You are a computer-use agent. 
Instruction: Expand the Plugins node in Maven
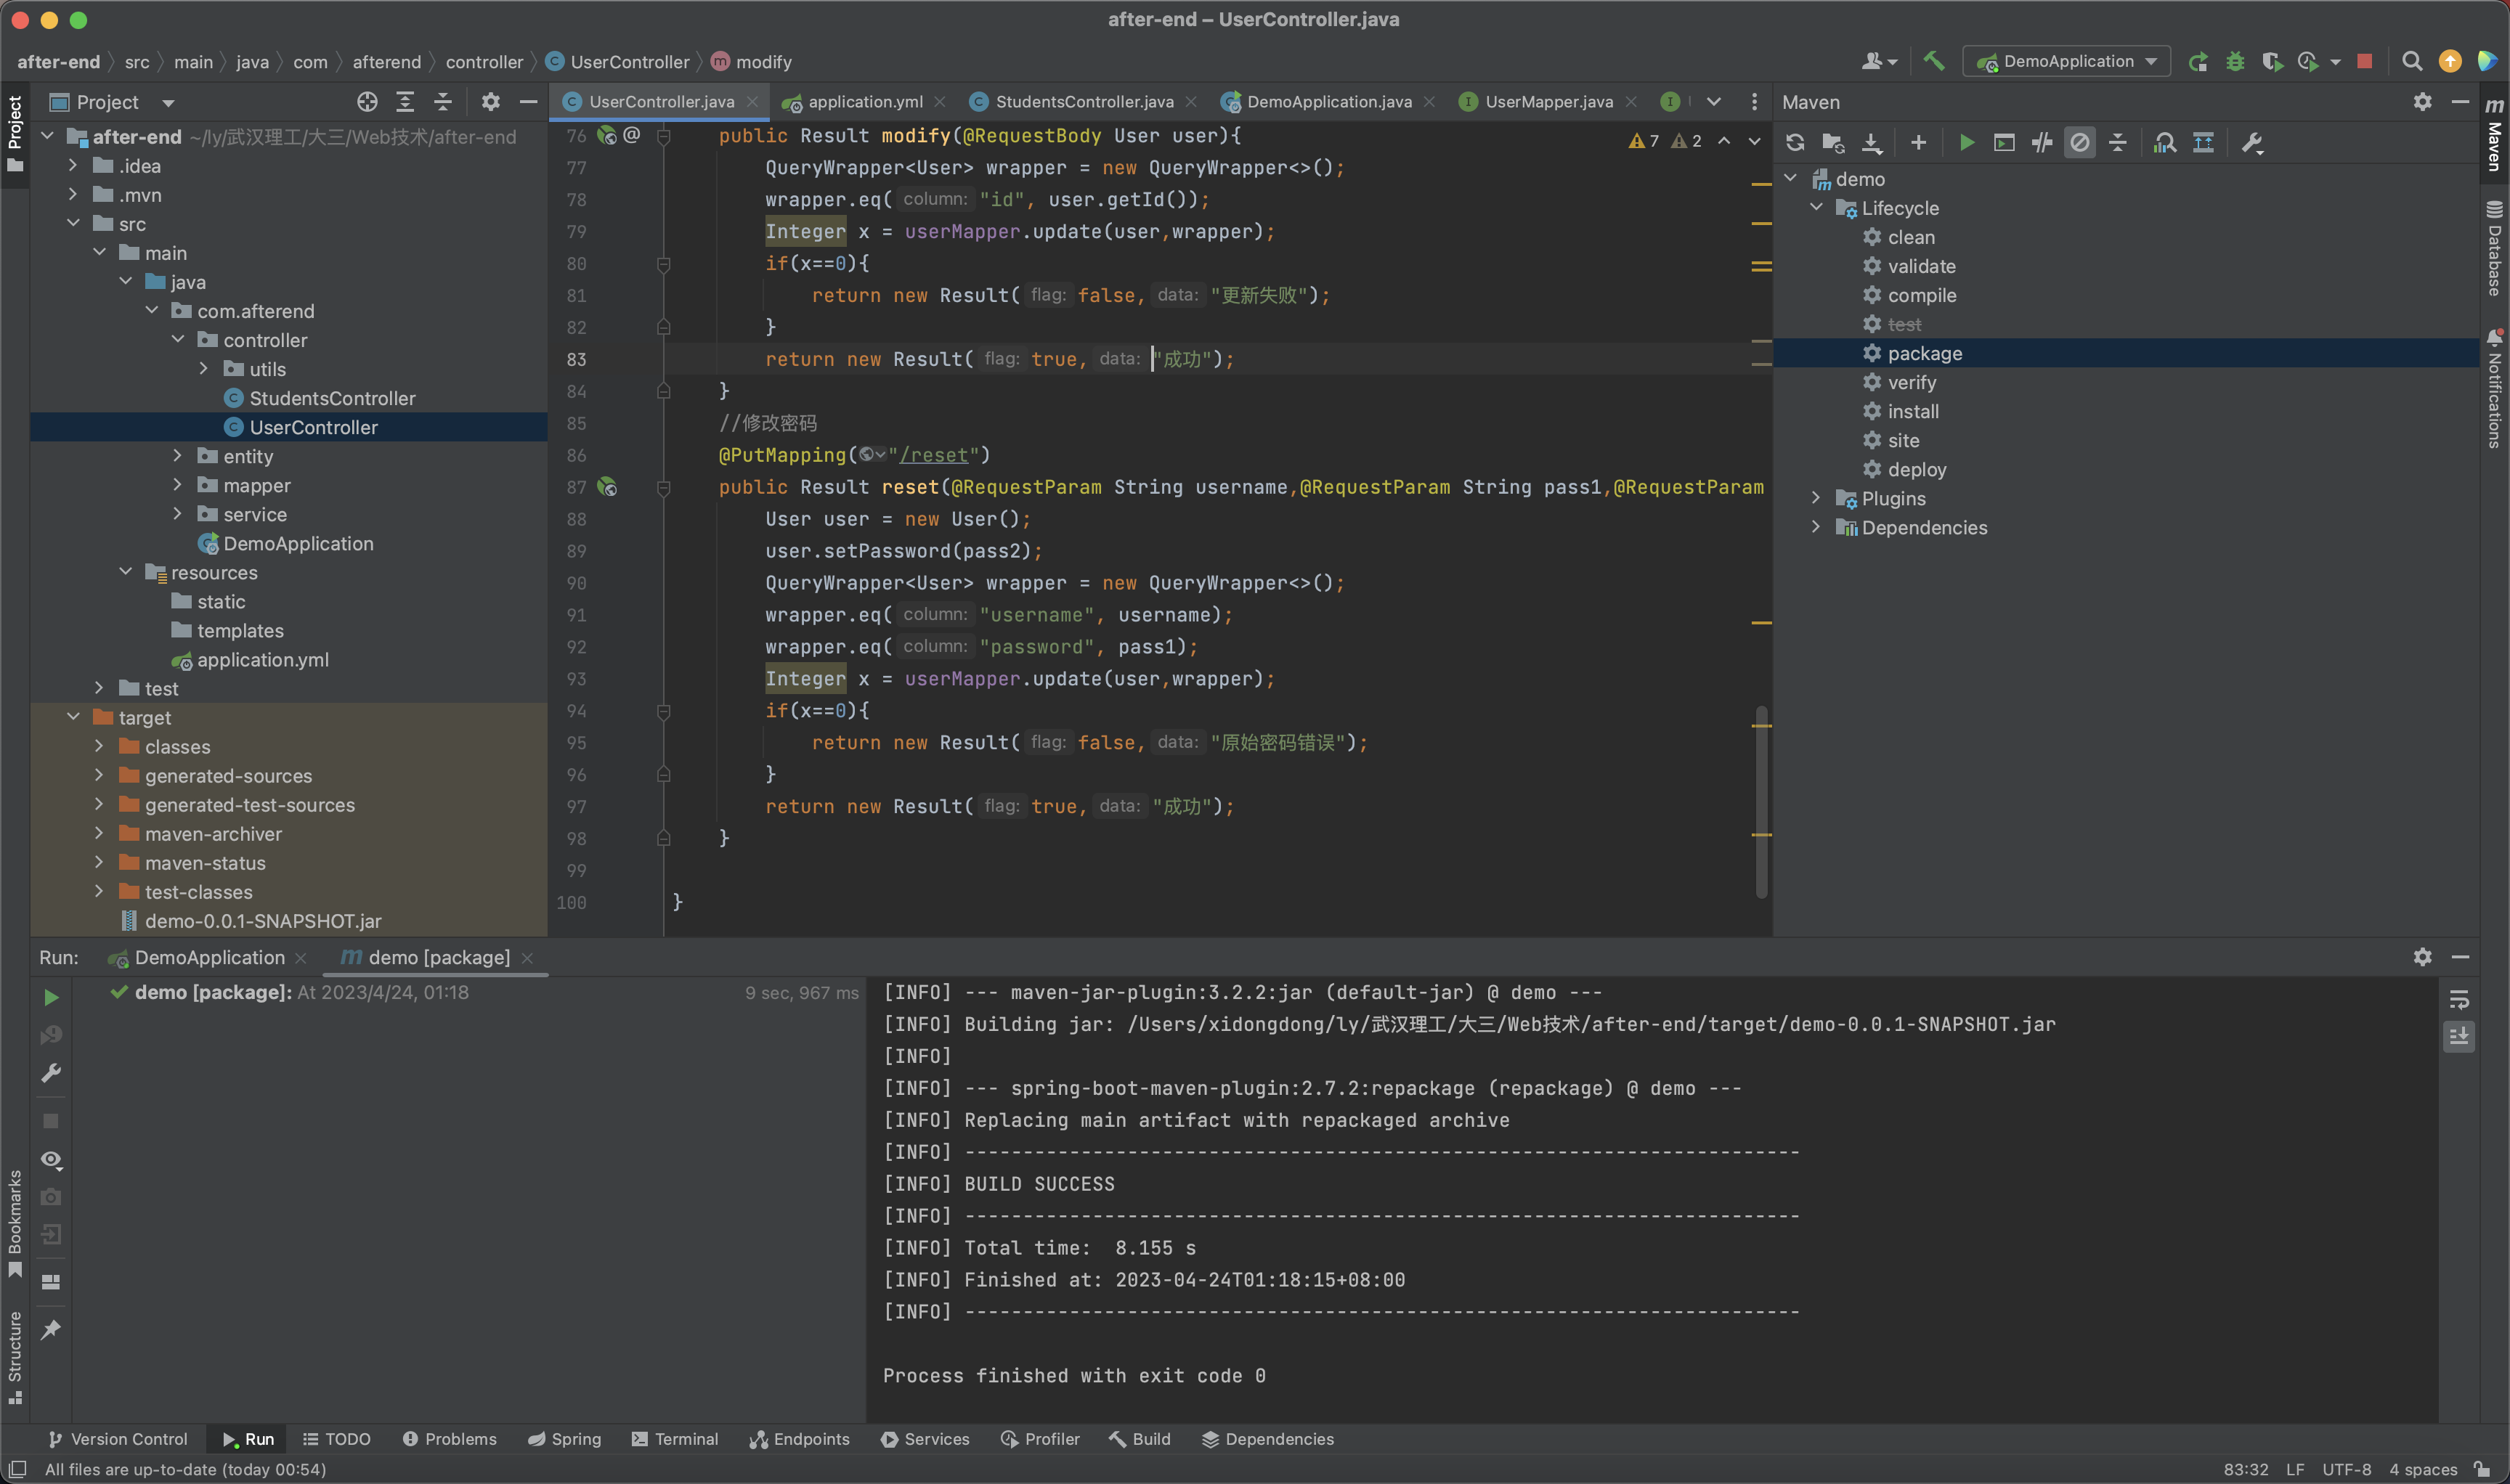[x=1816, y=498]
